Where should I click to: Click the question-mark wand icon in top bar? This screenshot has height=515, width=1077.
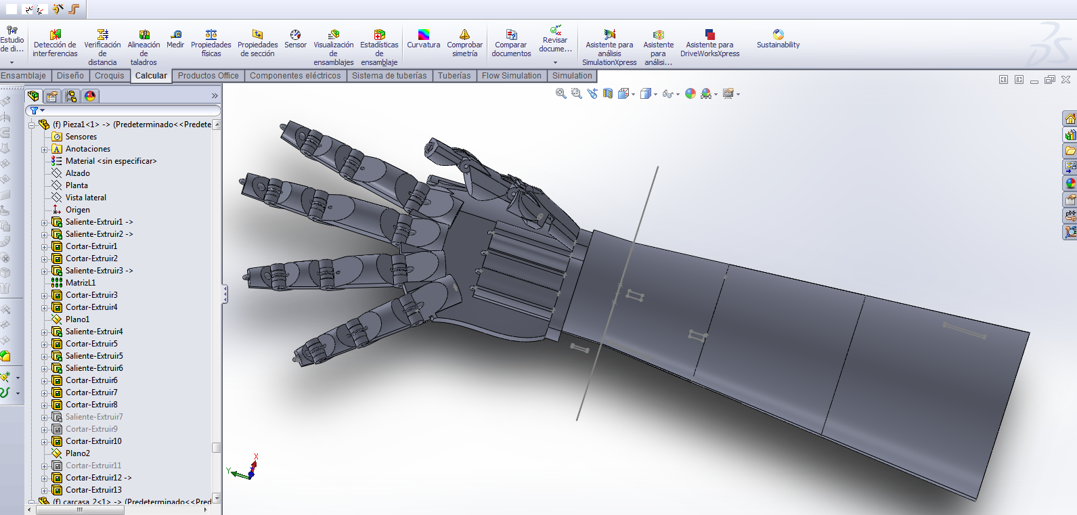pyautogui.click(x=58, y=9)
